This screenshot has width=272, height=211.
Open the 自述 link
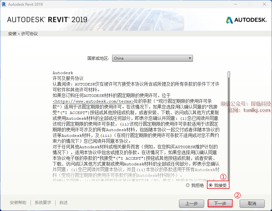[63, 202]
